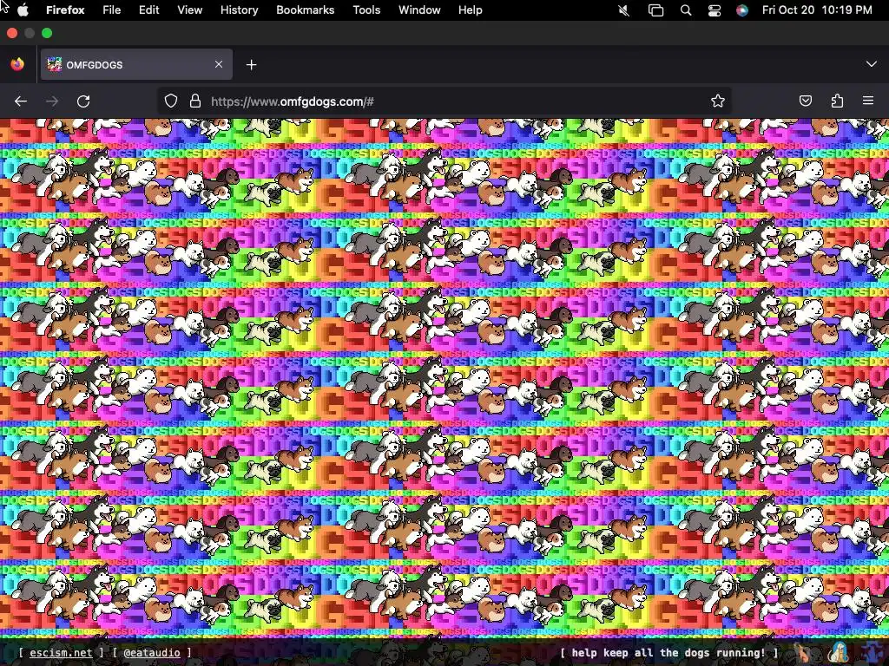The image size is (889, 666).
Task: Click the white dogs blue circle icon
Action: coord(839,652)
